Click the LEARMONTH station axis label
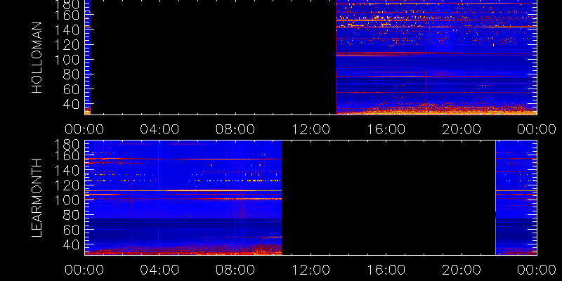 [37, 197]
